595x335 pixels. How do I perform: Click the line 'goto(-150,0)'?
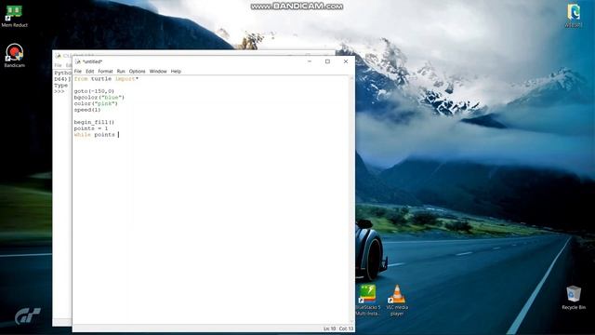(94, 91)
